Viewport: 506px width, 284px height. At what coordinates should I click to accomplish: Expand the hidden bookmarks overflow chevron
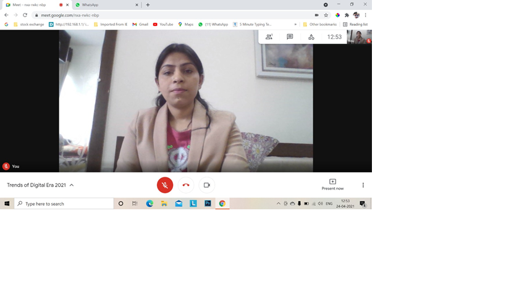(x=295, y=24)
